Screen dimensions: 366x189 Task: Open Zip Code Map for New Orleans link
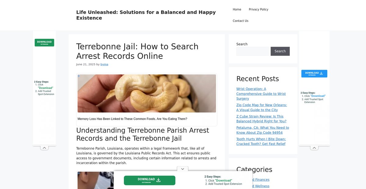coord(261,107)
